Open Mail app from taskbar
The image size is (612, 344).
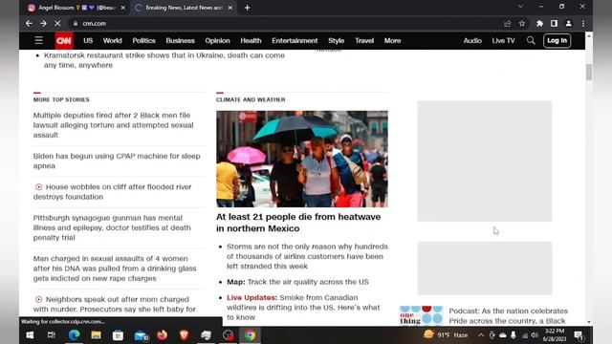[141, 335]
